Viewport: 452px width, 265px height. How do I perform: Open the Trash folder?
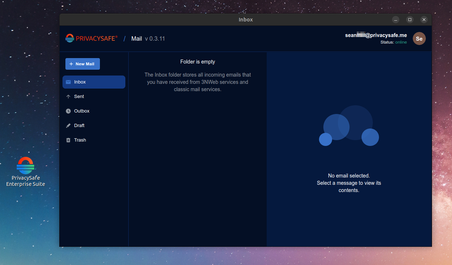pyautogui.click(x=94, y=140)
